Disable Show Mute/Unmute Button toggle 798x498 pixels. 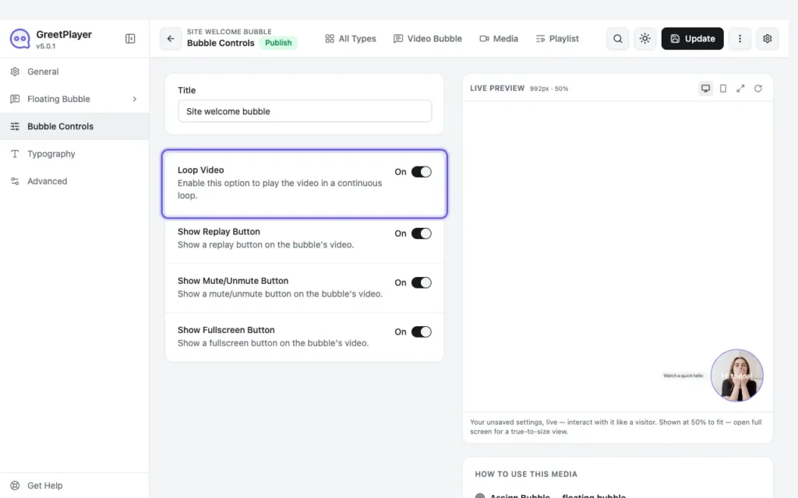[x=422, y=282]
